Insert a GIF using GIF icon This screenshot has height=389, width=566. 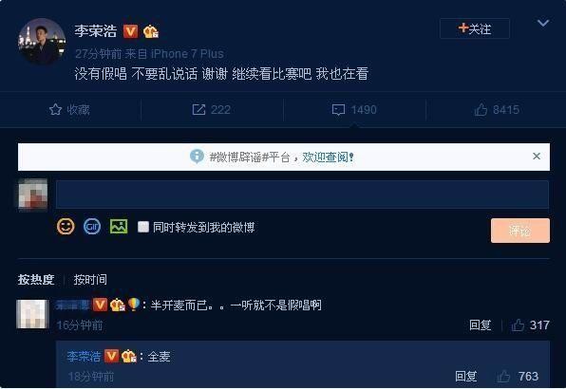coord(92,227)
